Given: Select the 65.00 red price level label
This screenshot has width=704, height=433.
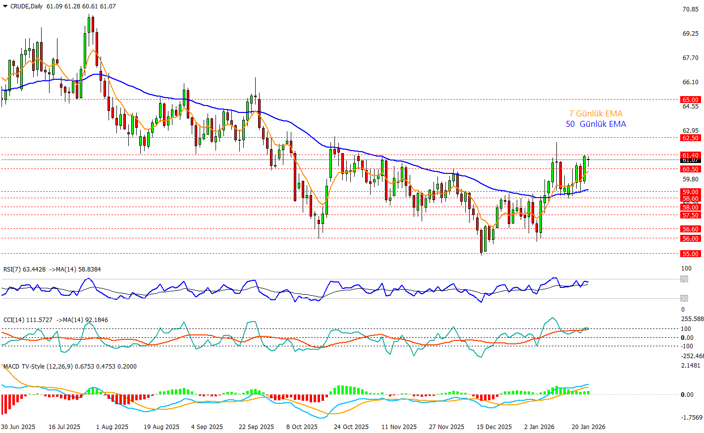Looking at the screenshot, I should (x=690, y=100).
